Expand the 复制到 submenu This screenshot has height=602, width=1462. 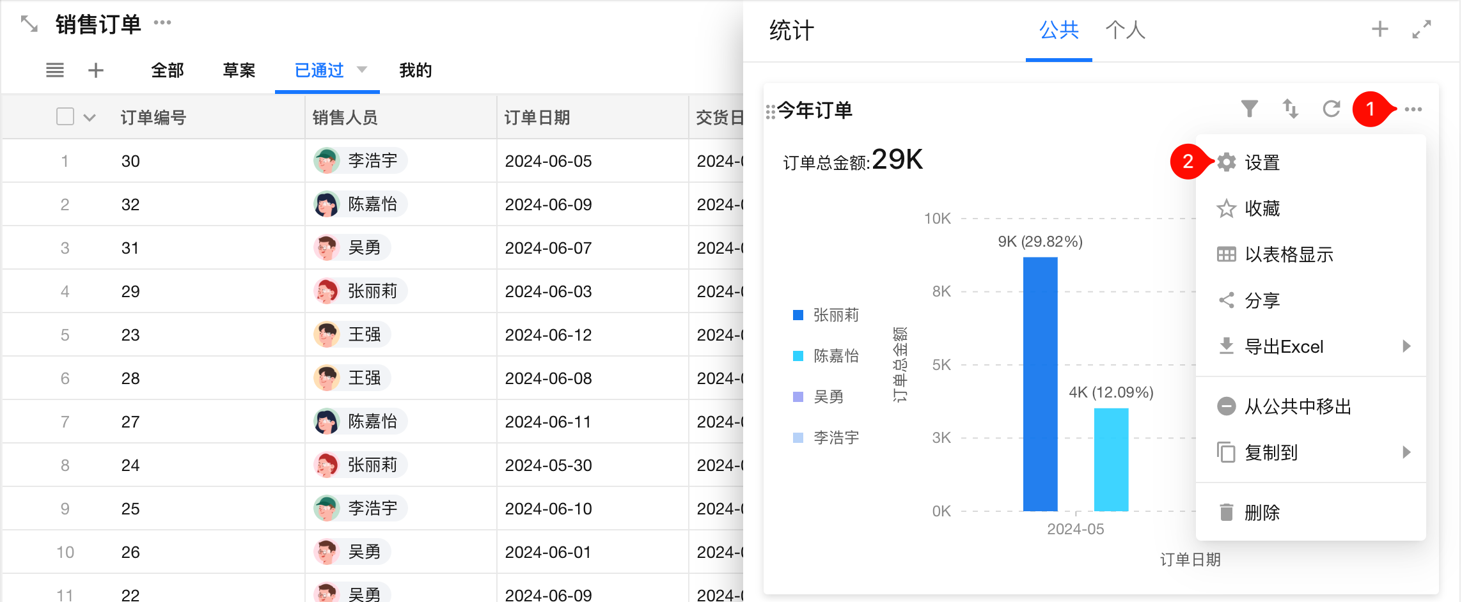click(x=1406, y=452)
